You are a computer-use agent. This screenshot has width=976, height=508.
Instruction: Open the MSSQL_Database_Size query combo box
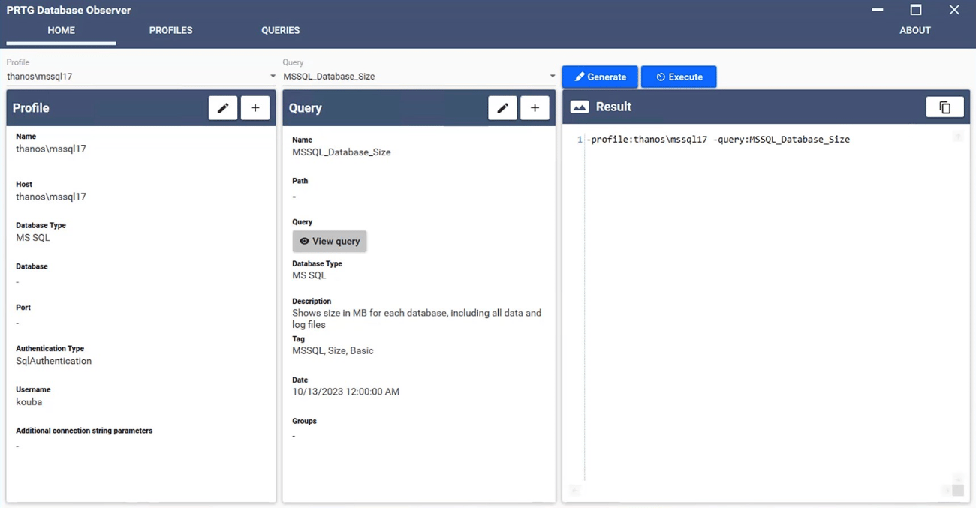coord(413,77)
